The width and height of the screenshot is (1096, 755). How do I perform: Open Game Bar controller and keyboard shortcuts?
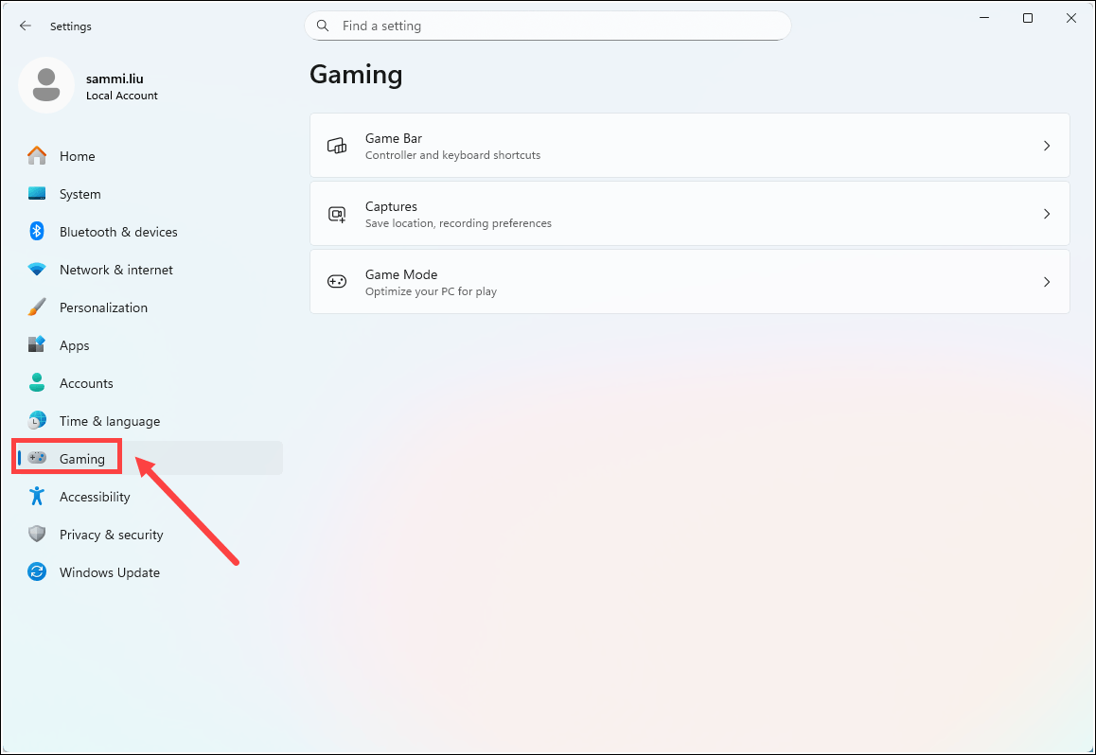[689, 146]
